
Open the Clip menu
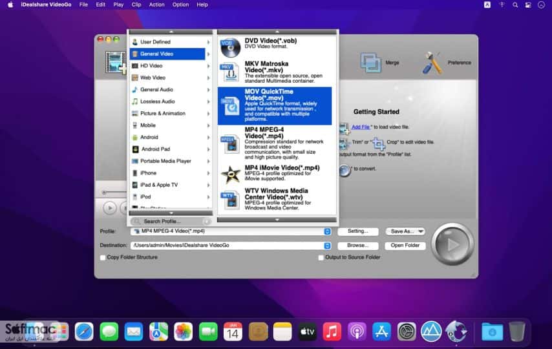click(136, 5)
